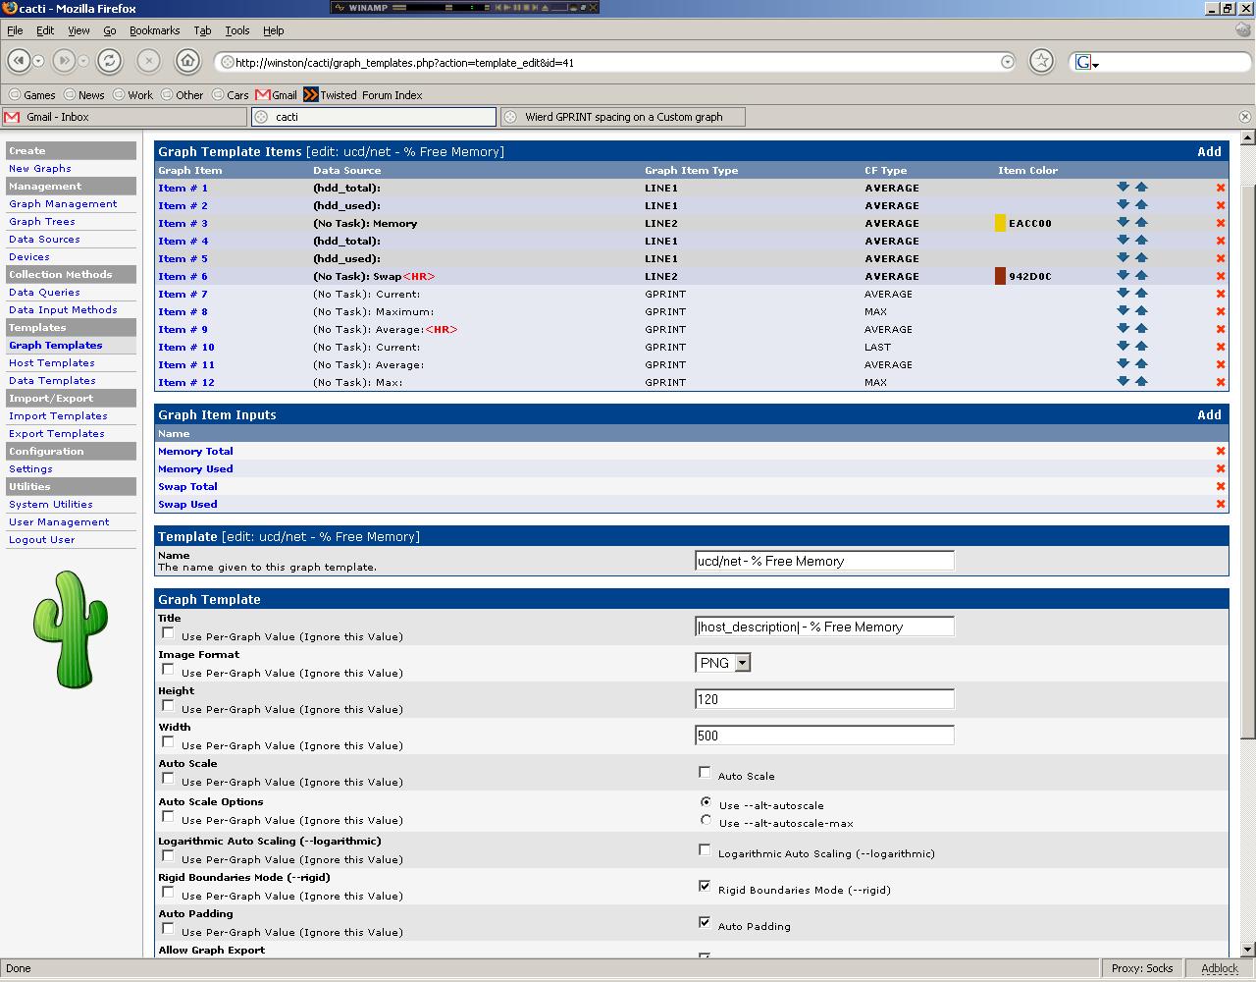Tick Use Per-Graph Value for Title

click(168, 633)
